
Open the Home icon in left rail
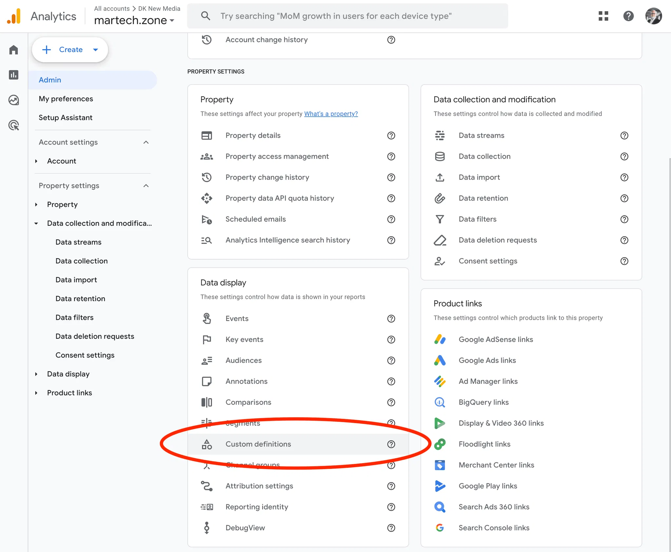click(x=13, y=50)
